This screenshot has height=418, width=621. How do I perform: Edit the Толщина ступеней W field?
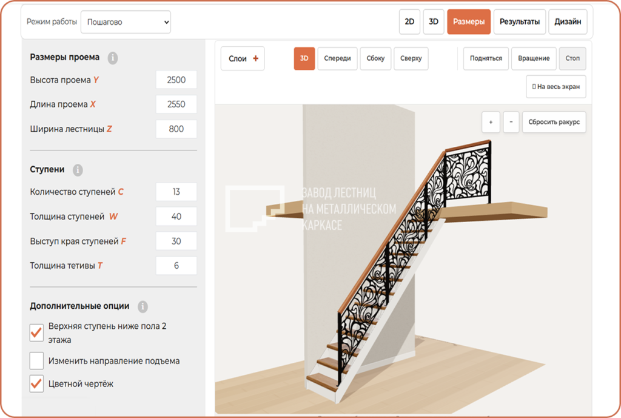(176, 217)
